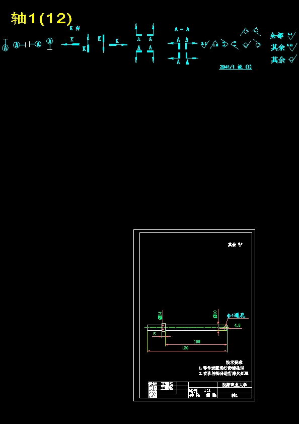
Task: Select upper-right rotated circle roughness symbol
Action: pyautogui.click(x=257, y=32)
